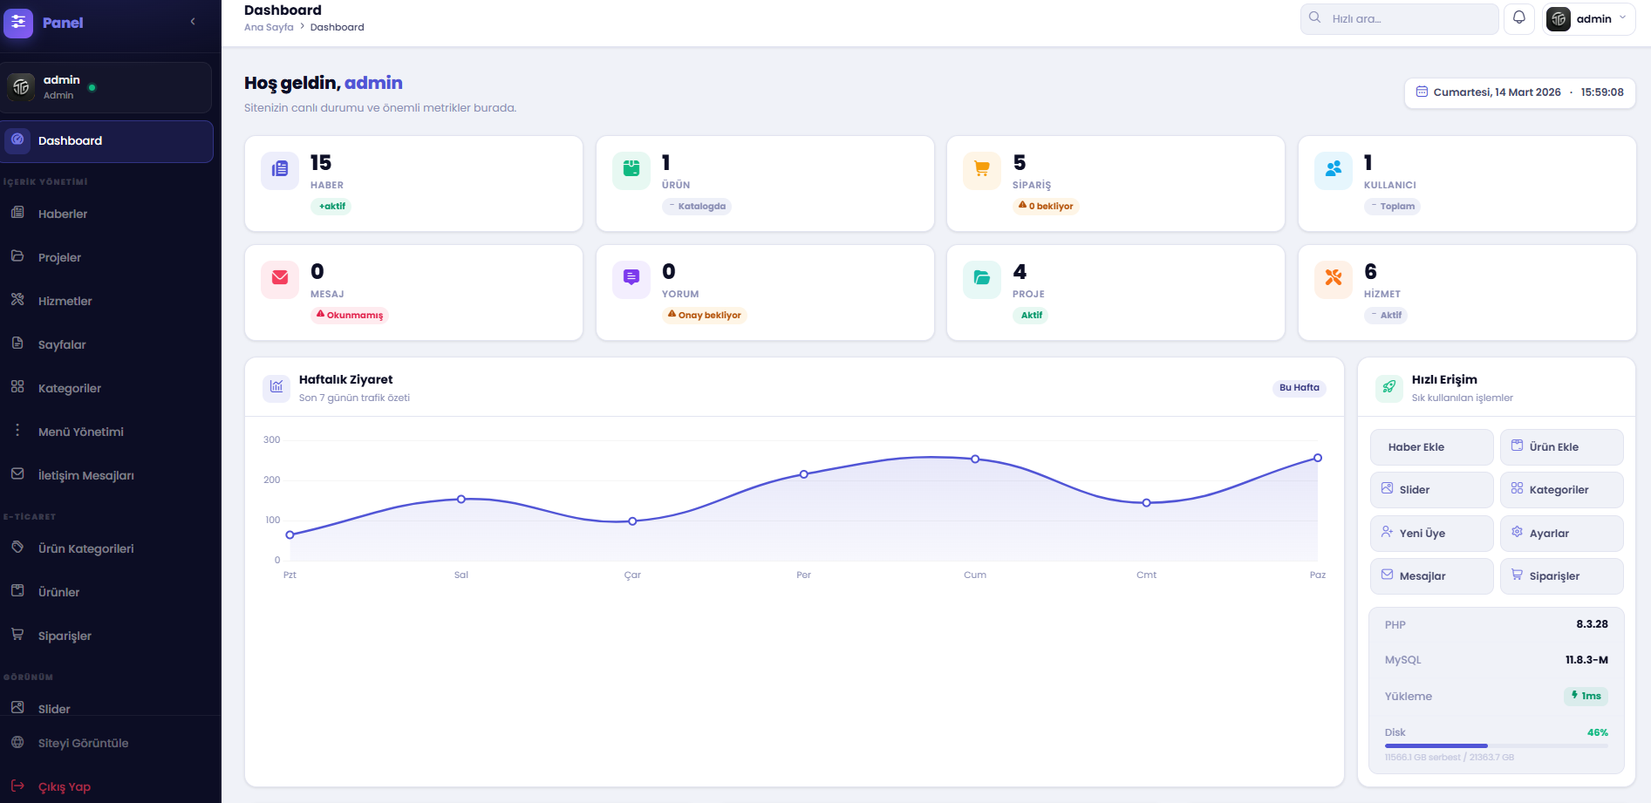The height and width of the screenshot is (803, 1651).
Task: Select the Bu Hafta period filter
Action: tap(1299, 388)
